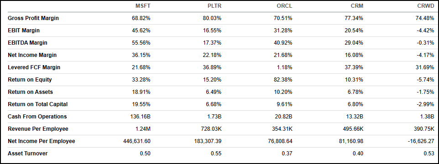Select the Asset Turnover row label
Screen dimensions: 439x164
[x=28, y=154]
